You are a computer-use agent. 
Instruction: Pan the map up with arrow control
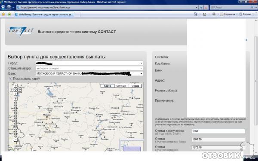[x=15, y=85]
